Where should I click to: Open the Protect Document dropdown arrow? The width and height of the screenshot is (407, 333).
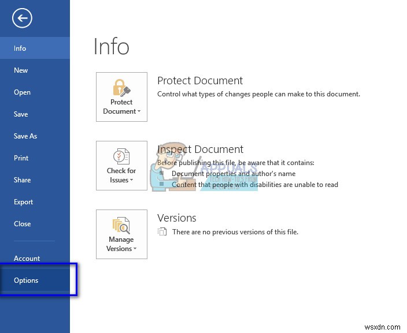(x=139, y=111)
